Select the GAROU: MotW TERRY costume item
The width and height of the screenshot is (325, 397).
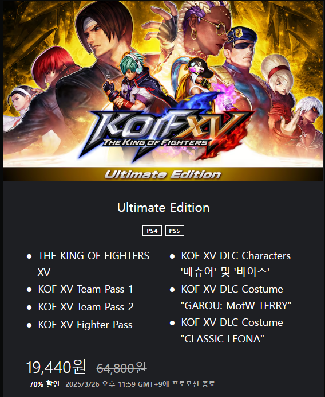click(236, 297)
